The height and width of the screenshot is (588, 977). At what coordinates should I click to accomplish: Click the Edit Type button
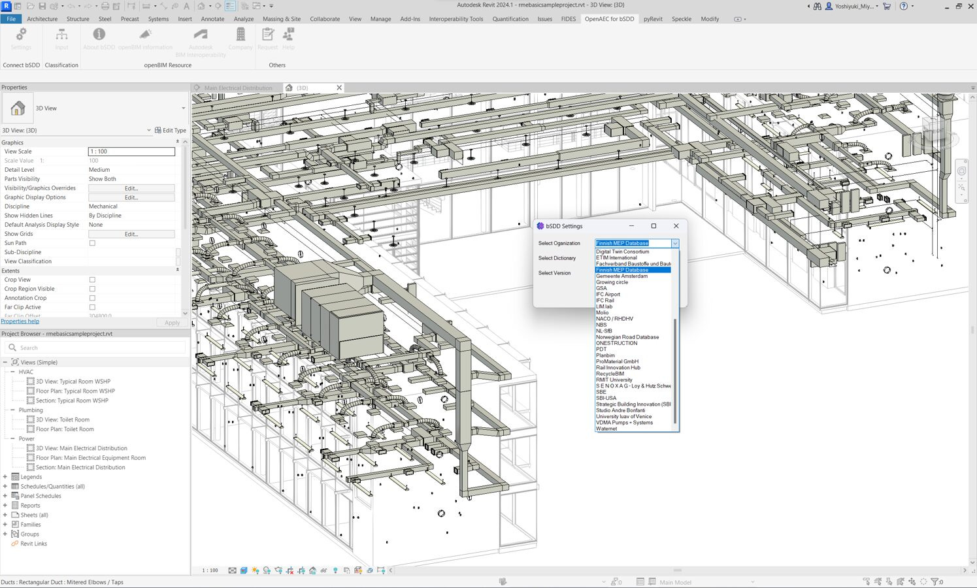[x=171, y=130]
